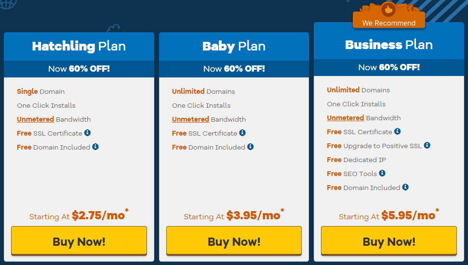
Task: View info icon beside Business Free Domain Included
Action: (405, 187)
